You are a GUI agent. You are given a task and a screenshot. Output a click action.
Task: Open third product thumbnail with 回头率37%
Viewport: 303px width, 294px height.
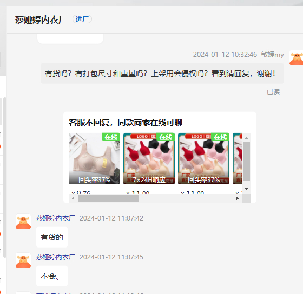[203, 158]
